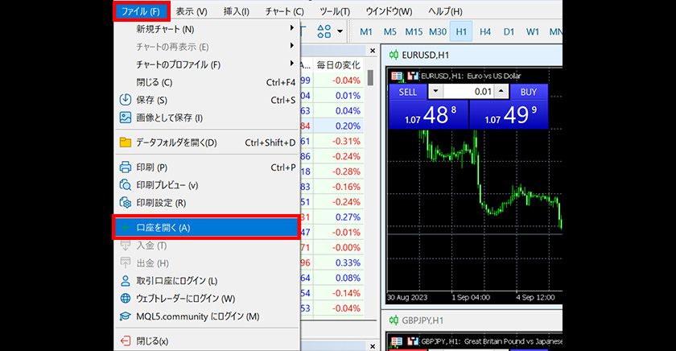This screenshot has height=351, width=676.
Task: Click the 閉じる(x) exit icon
Action: [125, 341]
